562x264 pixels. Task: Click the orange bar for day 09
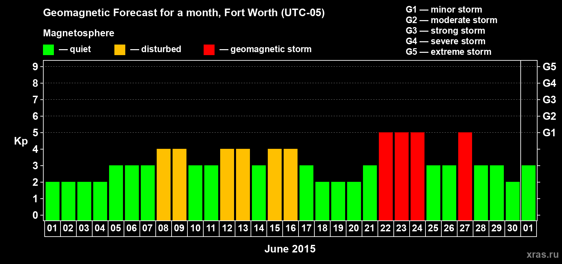180,184
